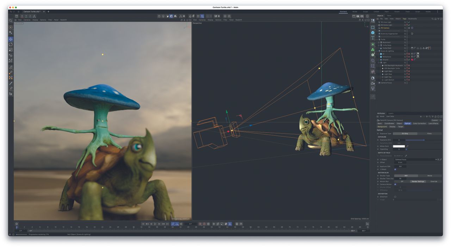Click the red Record Active Objects icon
This screenshot has width=451, height=247.
(x=200, y=224)
